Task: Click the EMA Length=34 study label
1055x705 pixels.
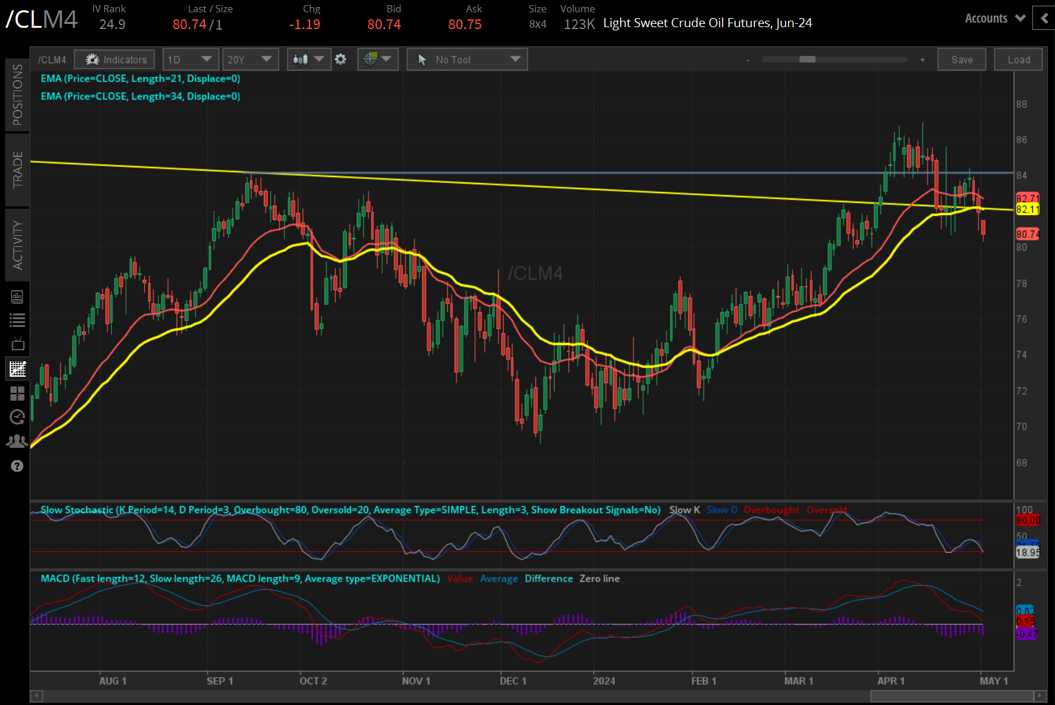Action: pyautogui.click(x=140, y=96)
